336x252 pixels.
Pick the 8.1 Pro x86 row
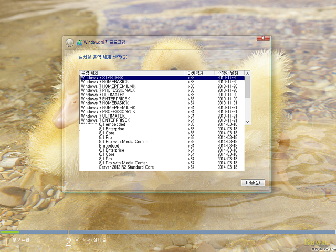pos(162,138)
